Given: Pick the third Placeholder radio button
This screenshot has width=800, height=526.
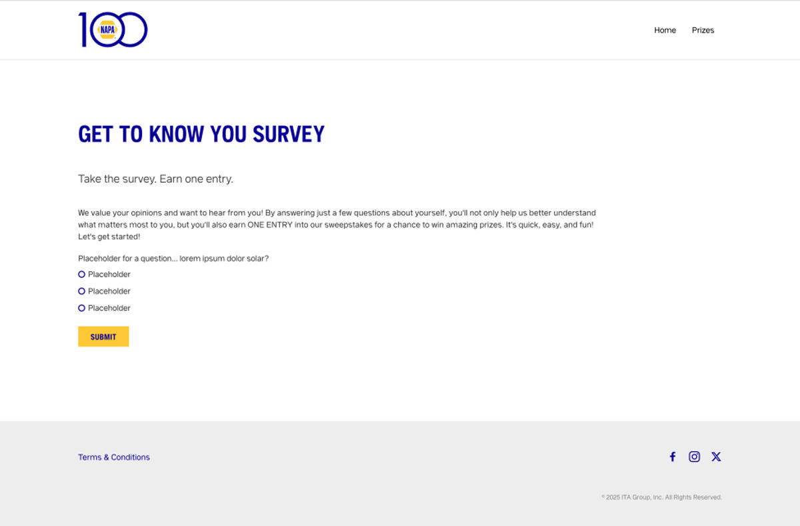Looking at the screenshot, I should [82, 308].
